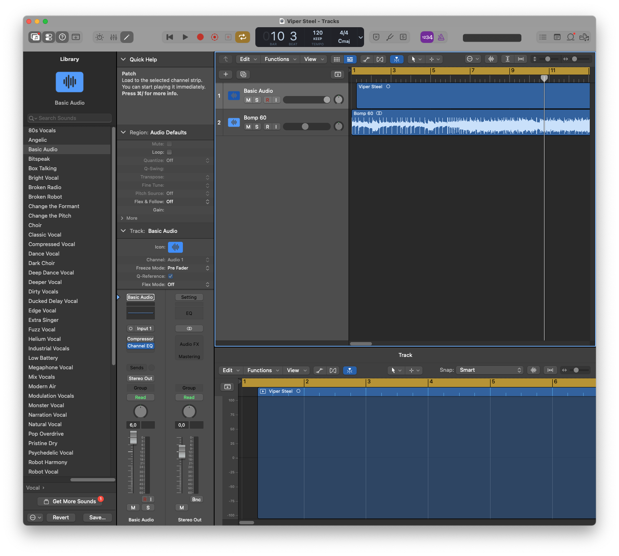Enable the Loop checkbox in Region inspector

[x=169, y=152]
